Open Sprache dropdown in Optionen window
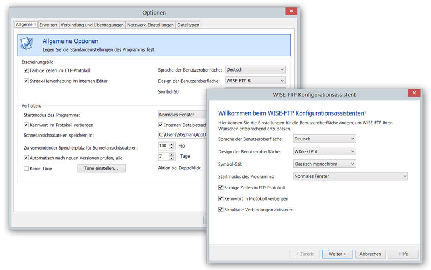This screenshot has height=270, width=431. pos(255,70)
